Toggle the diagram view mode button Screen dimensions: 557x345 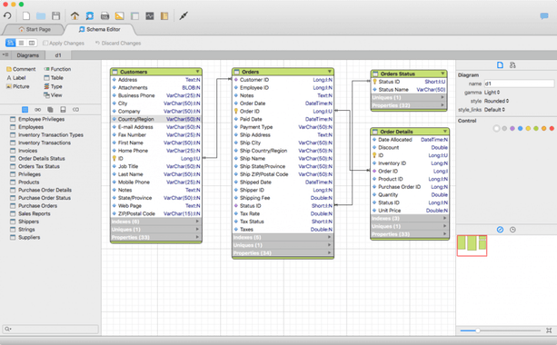coord(10,43)
